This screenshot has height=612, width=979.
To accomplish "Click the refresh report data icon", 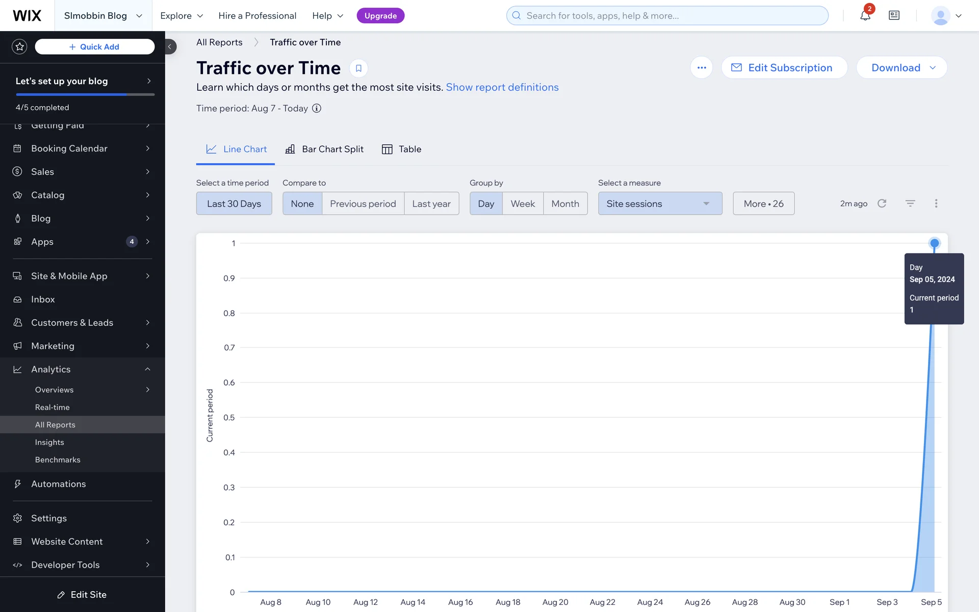I will (x=882, y=203).
